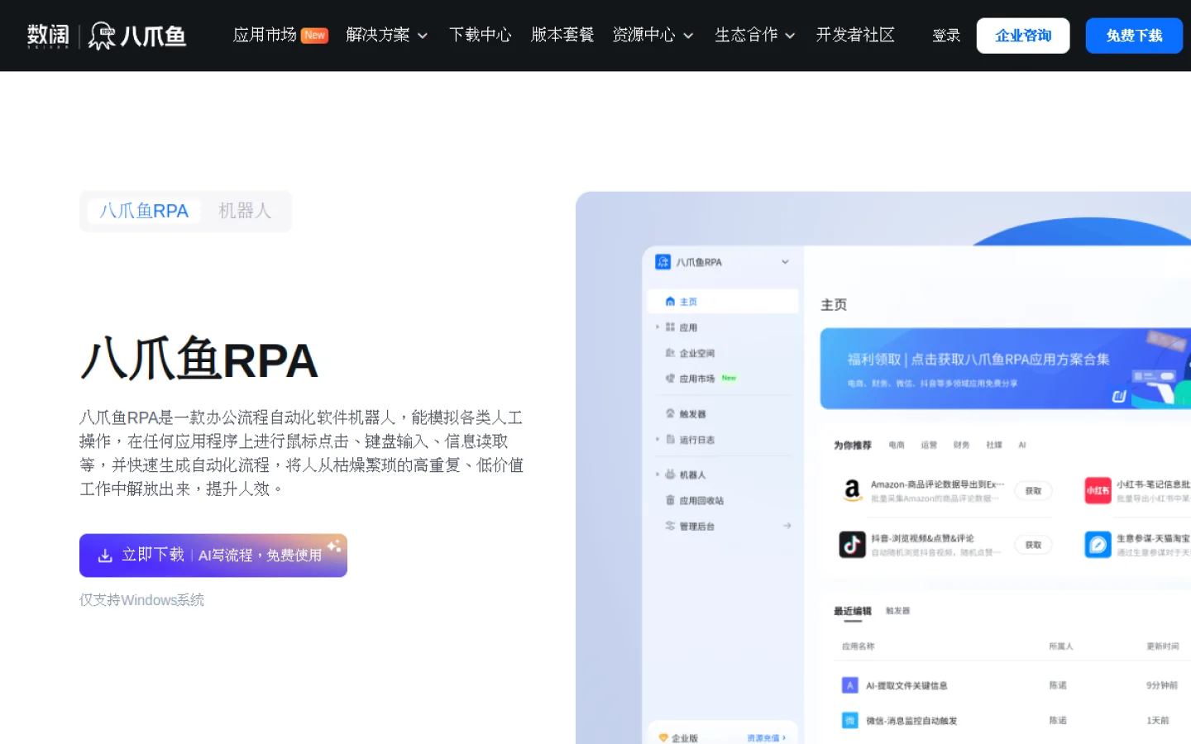This screenshot has width=1191, height=744.
Task: Click the 触发器 icon in sidebar
Action: tap(670, 413)
